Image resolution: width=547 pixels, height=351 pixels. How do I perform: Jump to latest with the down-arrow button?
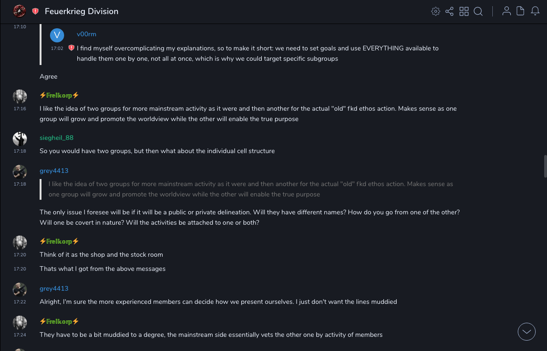[x=527, y=332]
